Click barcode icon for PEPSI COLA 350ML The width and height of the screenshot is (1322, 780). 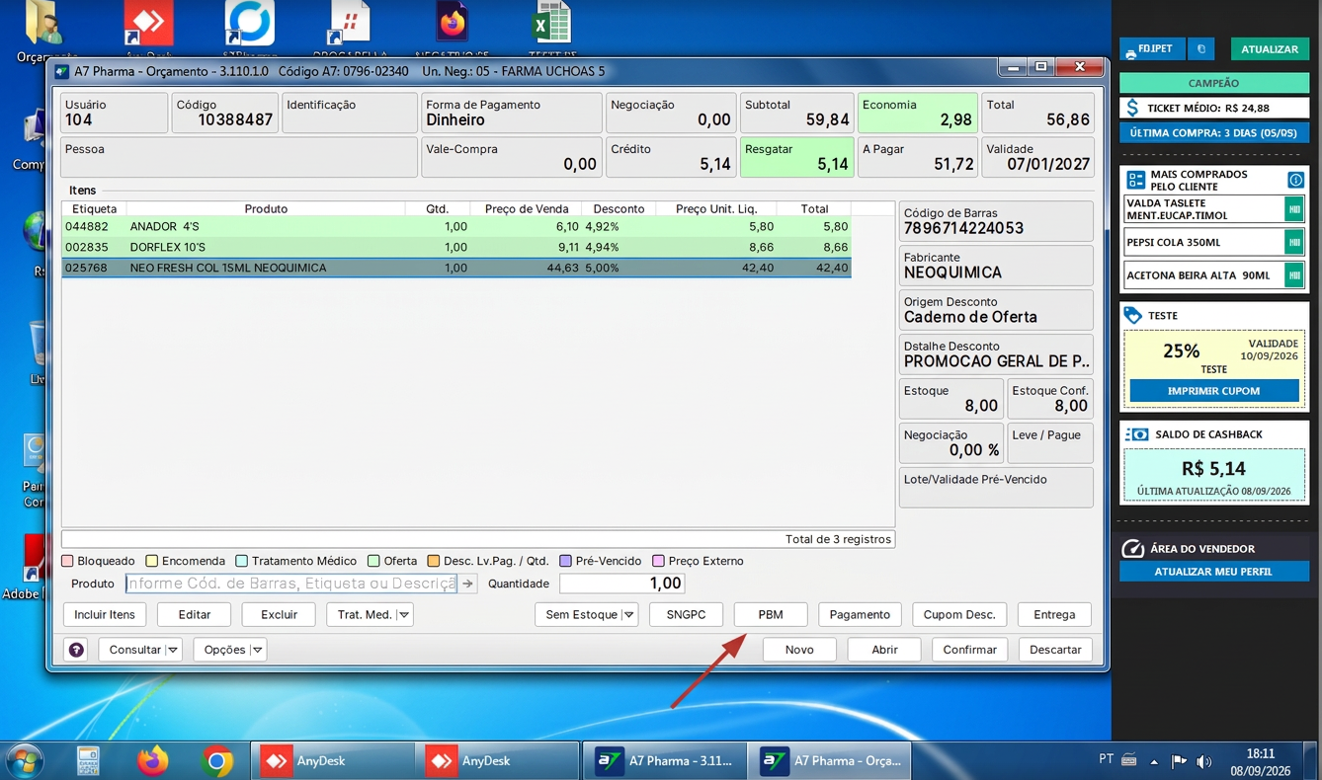tap(1293, 242)
